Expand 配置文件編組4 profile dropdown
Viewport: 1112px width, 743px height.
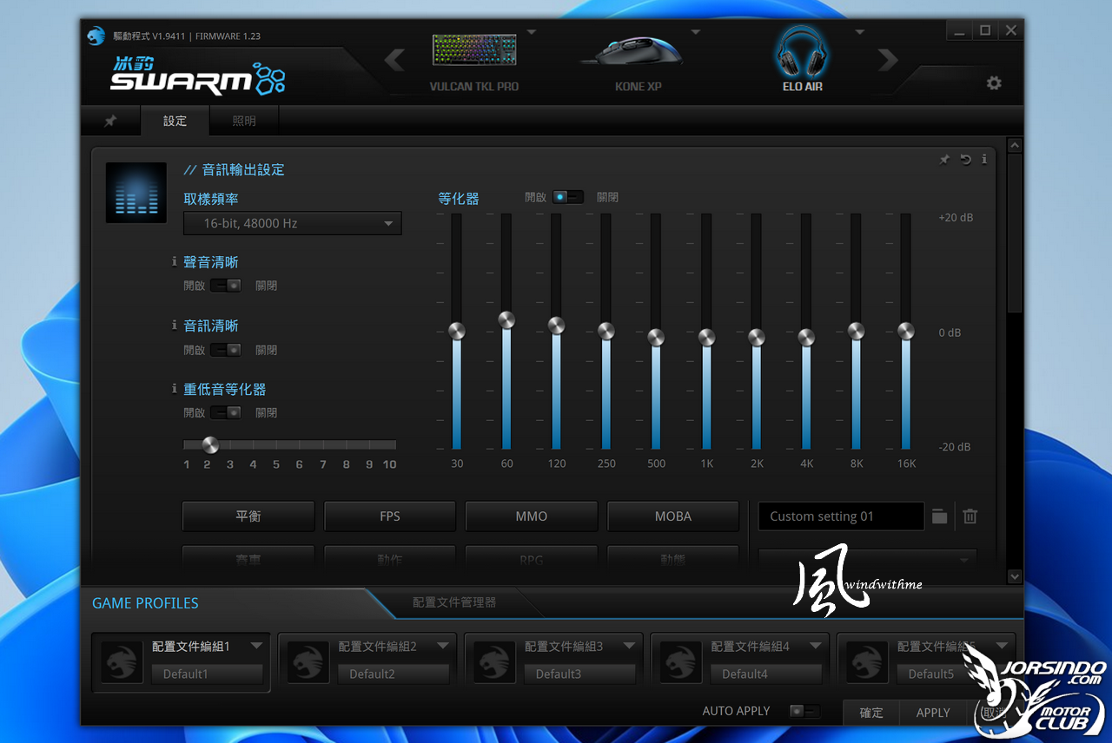pyautogui.click(x=816, y=646)
